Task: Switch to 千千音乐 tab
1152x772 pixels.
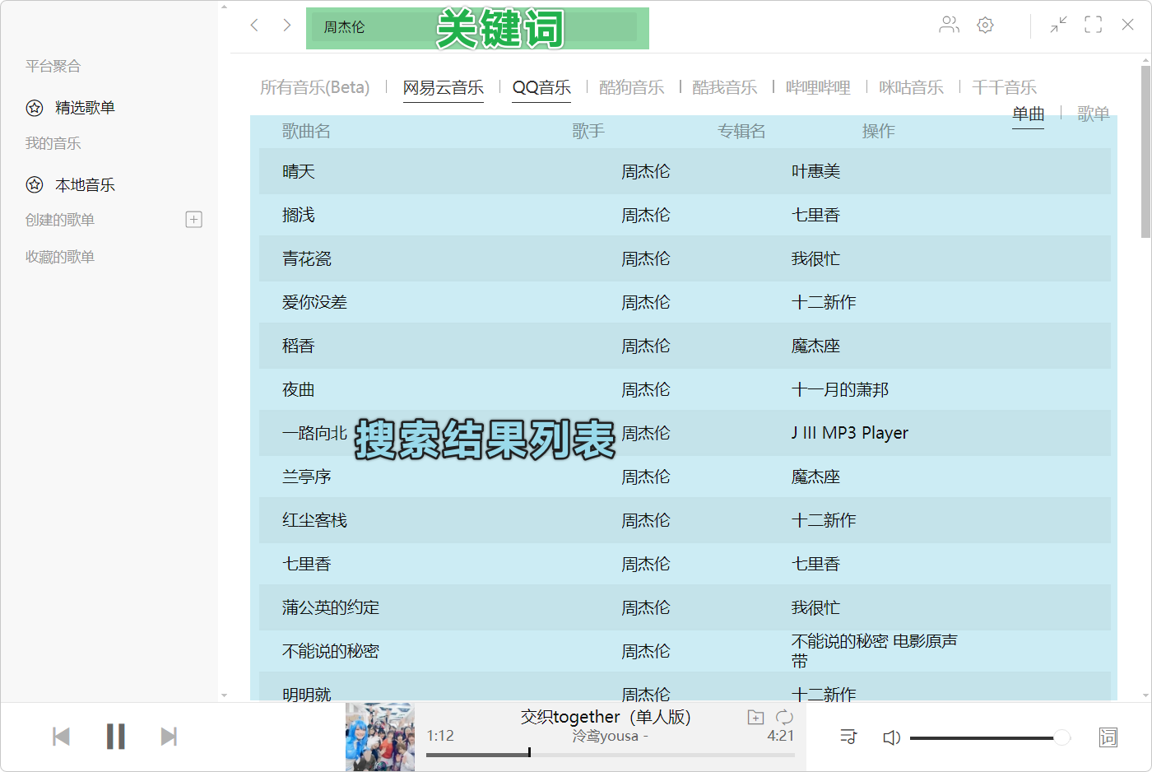Action: coord(1004,87)
